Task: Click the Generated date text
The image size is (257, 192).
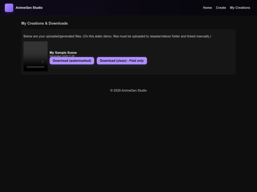Action: (62, 56)
